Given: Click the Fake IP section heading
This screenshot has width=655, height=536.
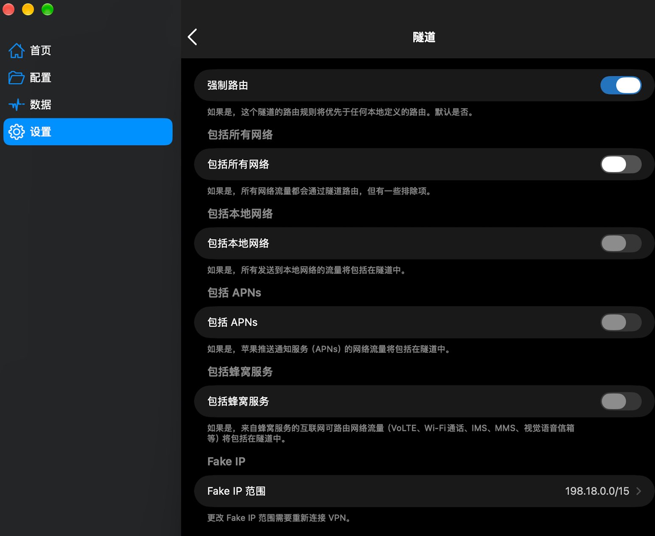Looking at the screenshot, I should tap(227, 461).
